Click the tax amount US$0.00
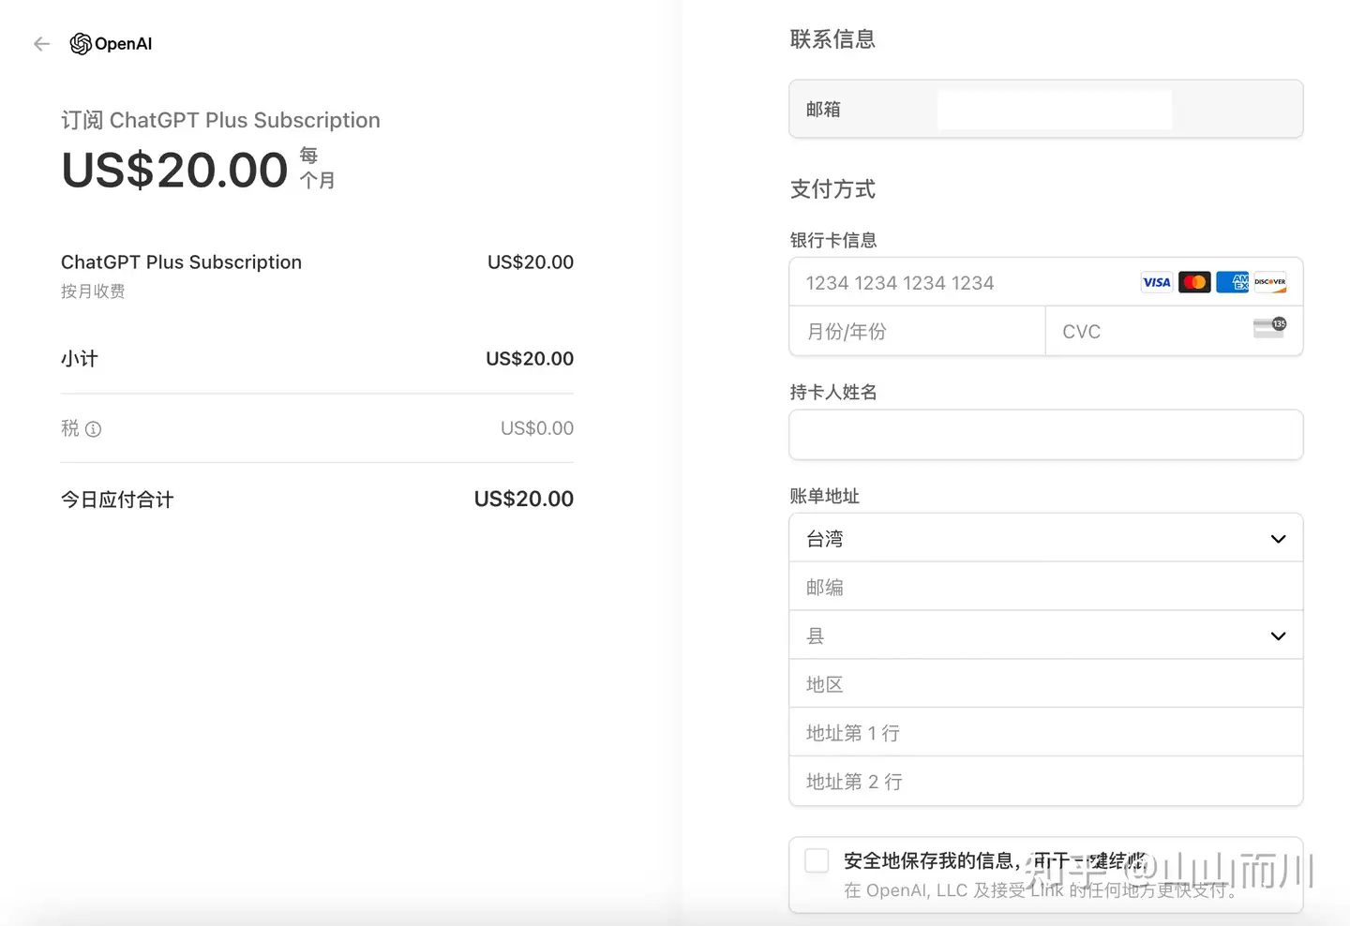The image size is (1350, 926). (537, 428)
